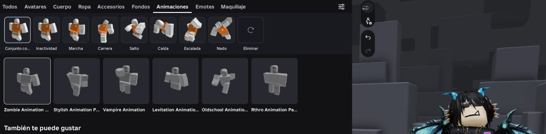Pick the Nado animation category
The width and height of the screenshot is (546, 134).
(x=221, y=30)
